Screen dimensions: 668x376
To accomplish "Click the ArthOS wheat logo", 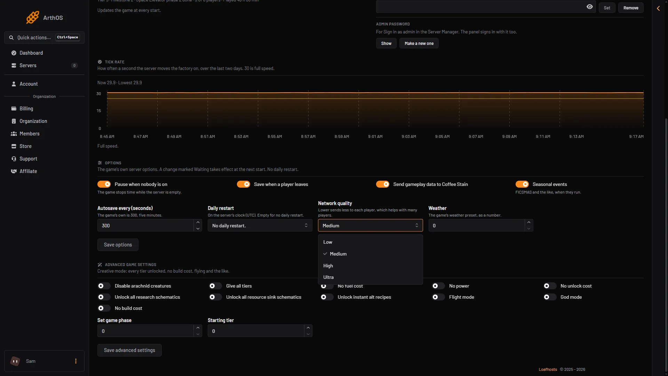I will click(33, 17).
